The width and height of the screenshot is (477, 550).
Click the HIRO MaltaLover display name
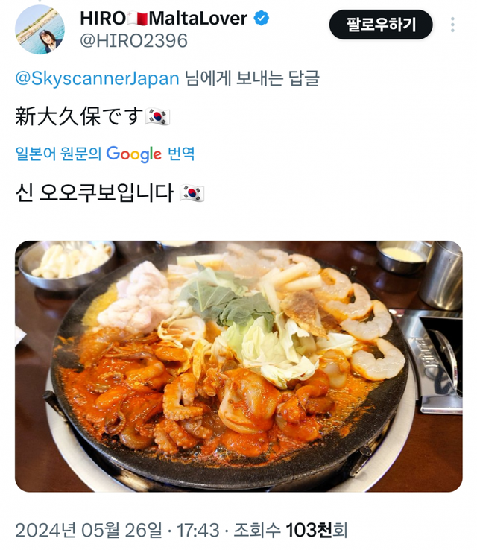click(x=163, y=18)
